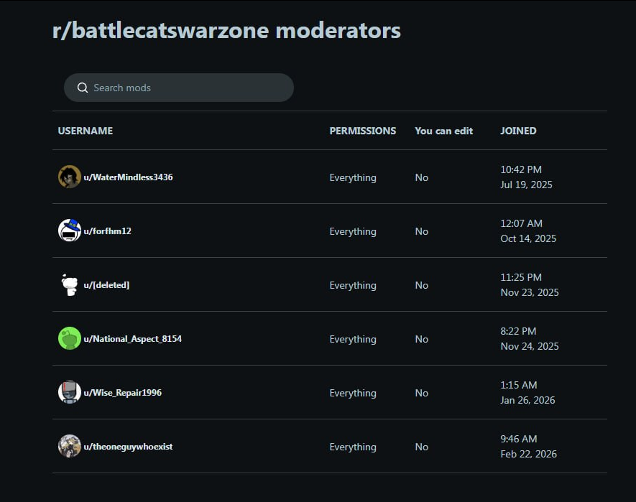Open u/National_Aspect_8154 green avatar

click(x=70, y=338)
